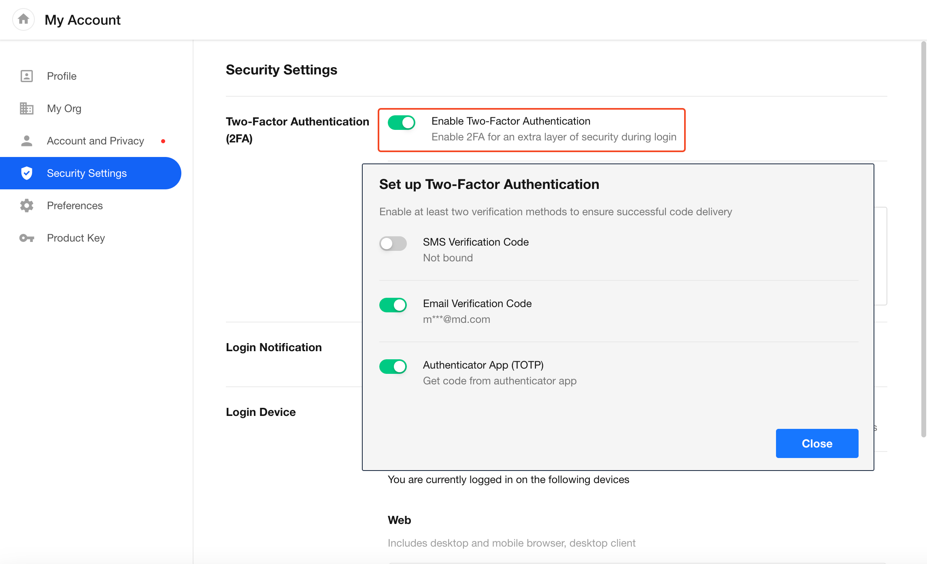
Task: Open the Profile menu item
Action: (62, 76)
